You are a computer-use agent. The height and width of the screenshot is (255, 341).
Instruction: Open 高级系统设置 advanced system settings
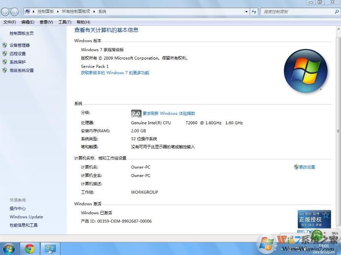[21, 71]
